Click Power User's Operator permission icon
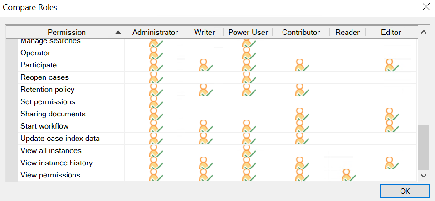This screenshot has width=435, height=201. click(x=249, y=53)
